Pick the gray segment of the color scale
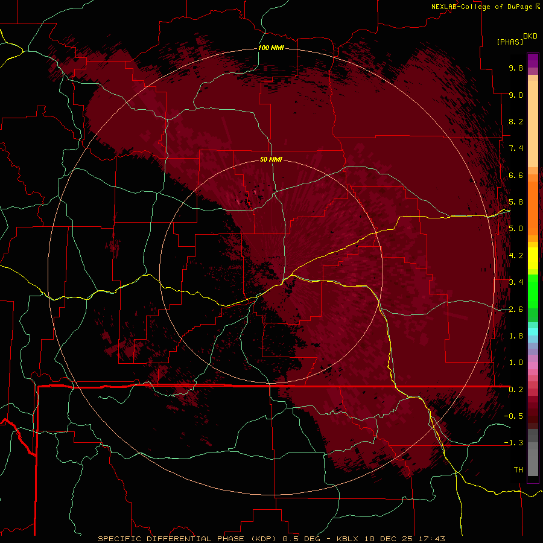 click(533, 453)
